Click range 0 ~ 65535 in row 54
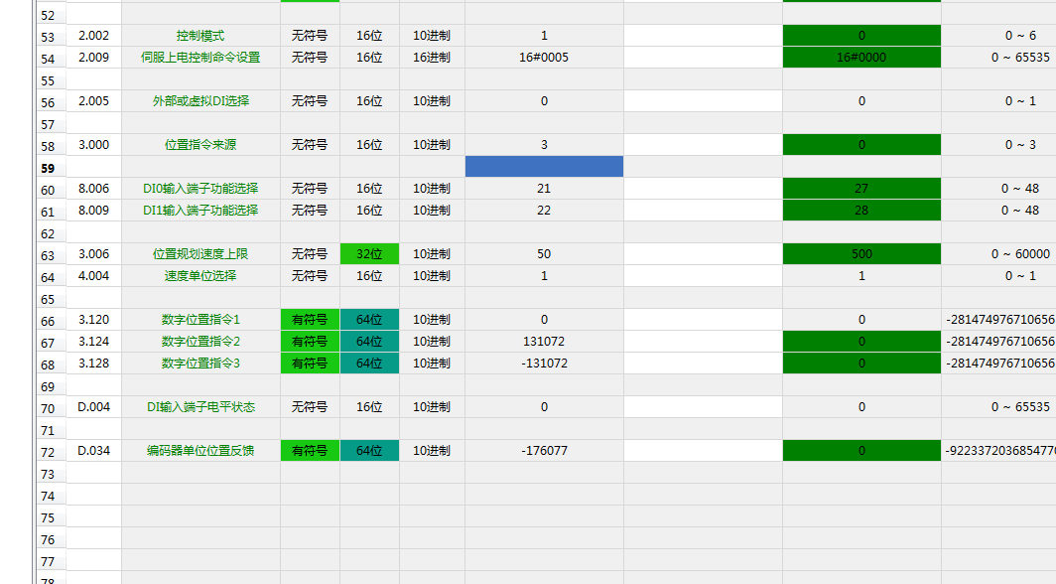Viewport: 1056px width, 584px height. pyautogui.click(x=1020, y=58)
